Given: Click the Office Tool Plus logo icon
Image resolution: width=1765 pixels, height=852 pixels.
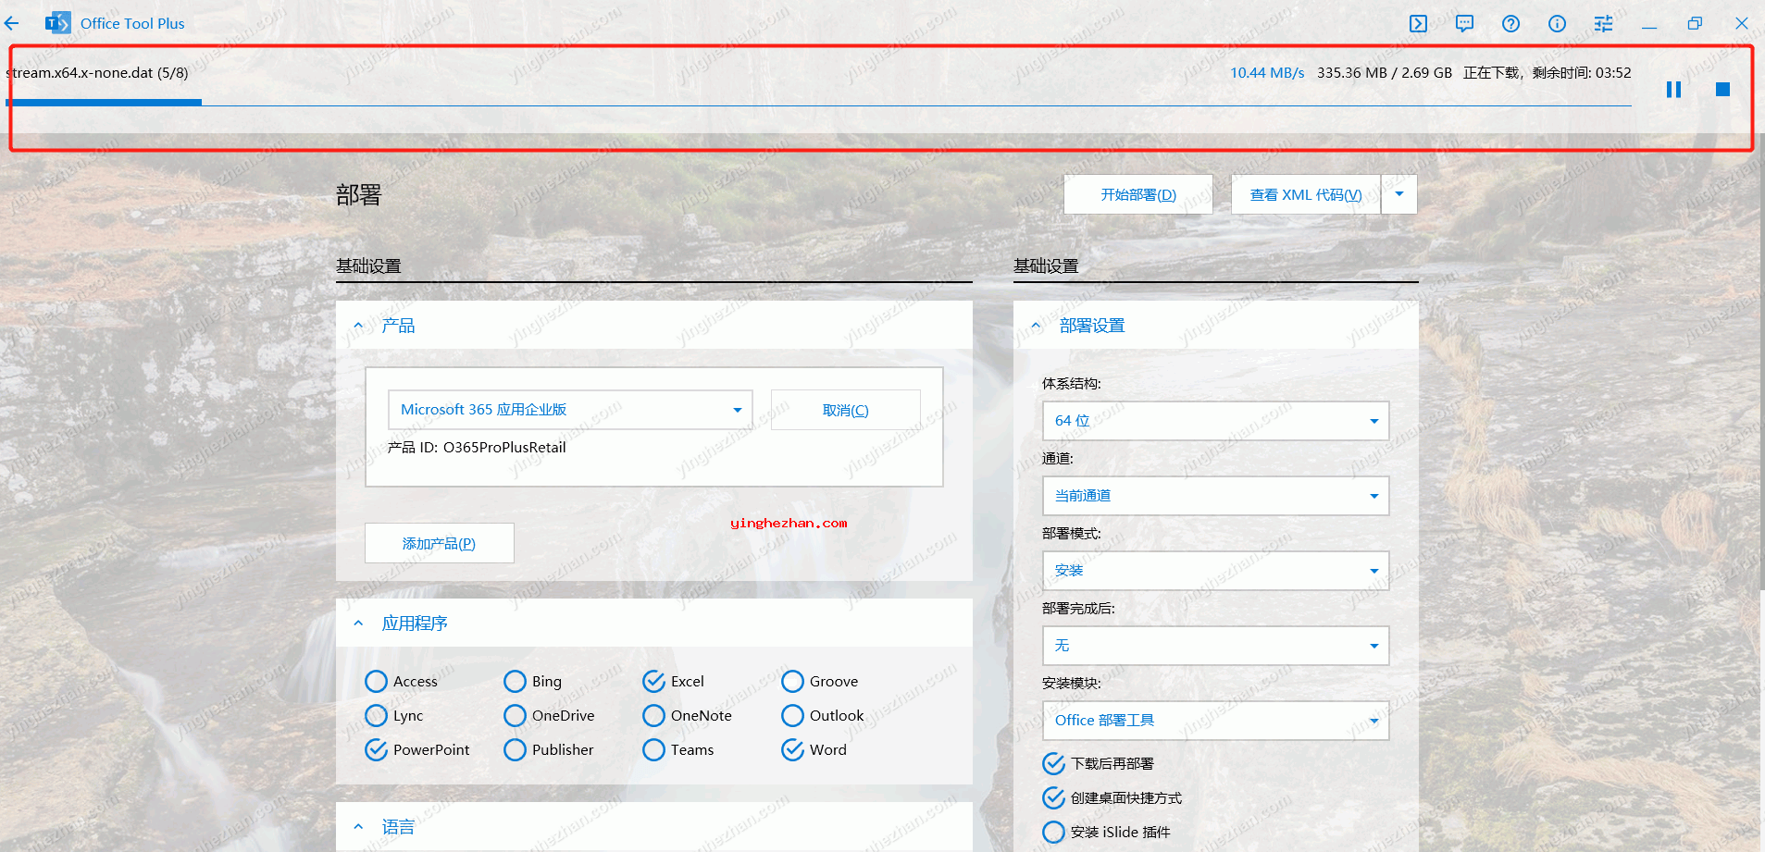Looking at the screenshot, I should click(57, 23).
